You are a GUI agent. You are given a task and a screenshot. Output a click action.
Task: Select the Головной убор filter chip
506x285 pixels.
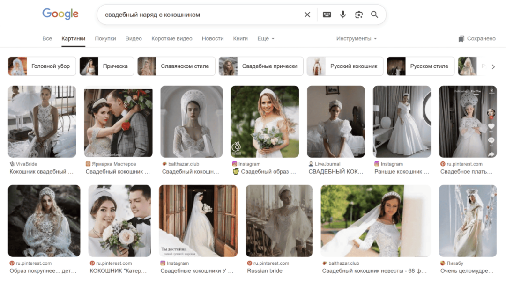(x=42, y=66)
